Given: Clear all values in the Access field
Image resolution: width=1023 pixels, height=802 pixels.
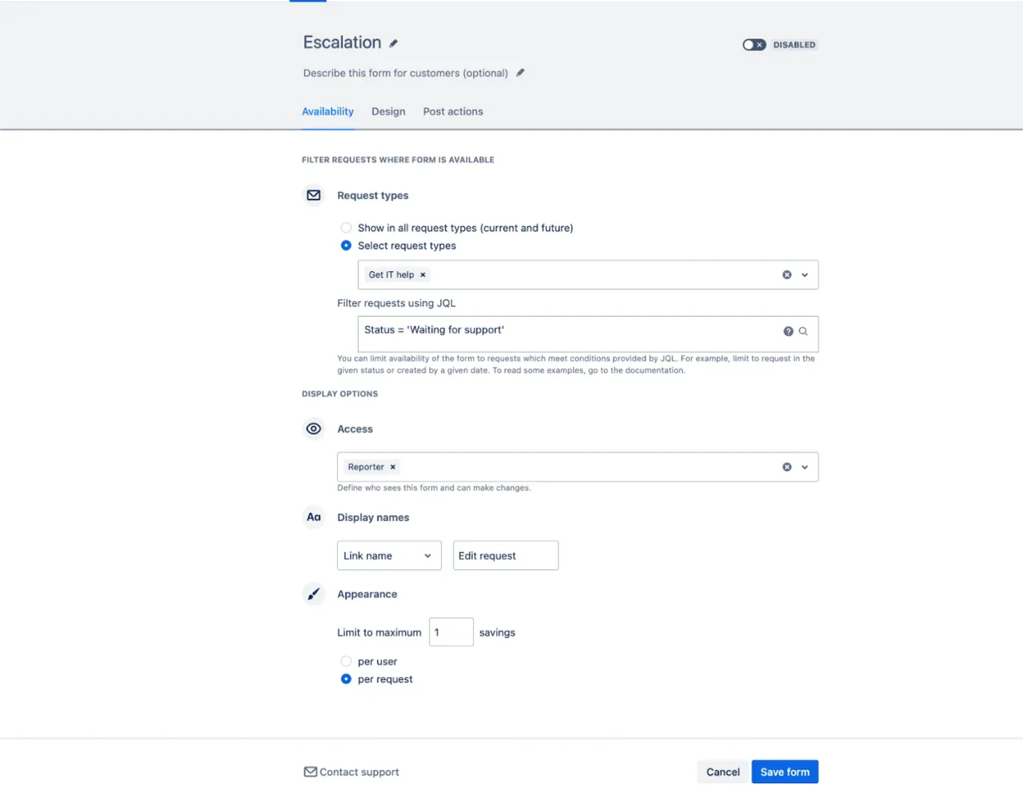Looking at the screenshot, I should [787, 467].
